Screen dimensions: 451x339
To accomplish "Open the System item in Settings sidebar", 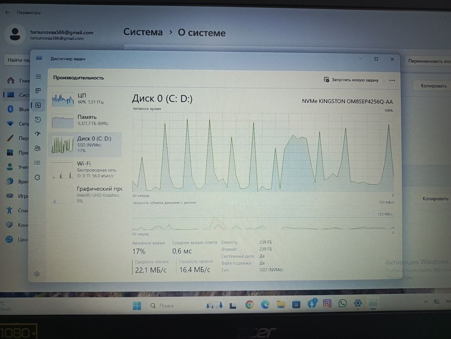I will 18,95.
